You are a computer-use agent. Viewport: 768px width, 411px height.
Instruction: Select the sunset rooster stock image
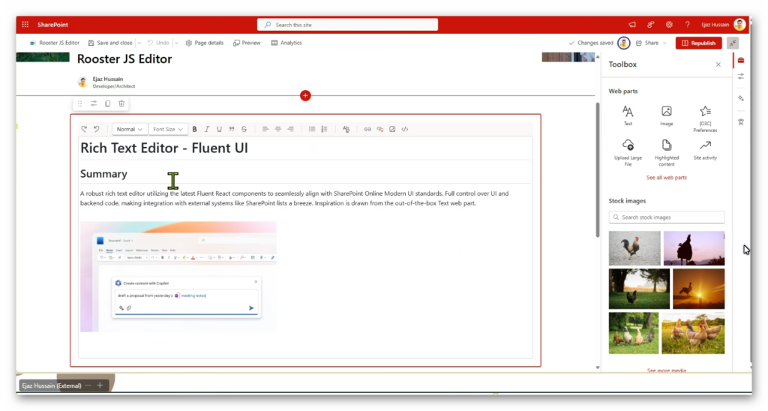point(698,289)
